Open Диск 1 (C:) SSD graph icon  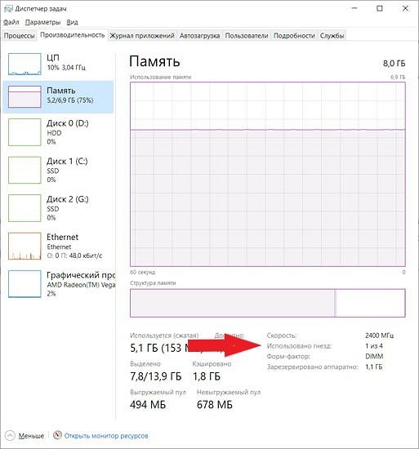tap(25, 170)
